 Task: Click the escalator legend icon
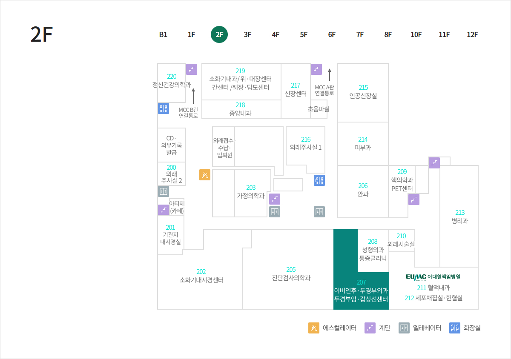(x=314, y=328)
